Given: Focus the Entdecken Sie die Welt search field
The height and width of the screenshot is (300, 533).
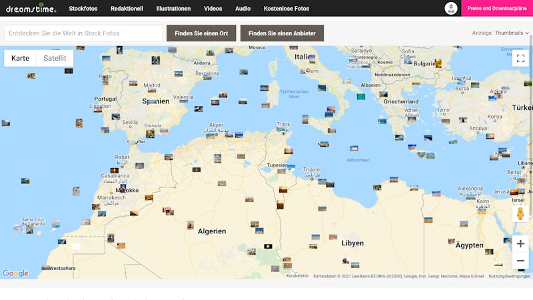Looking at the screenshot, I should [83, 33].
